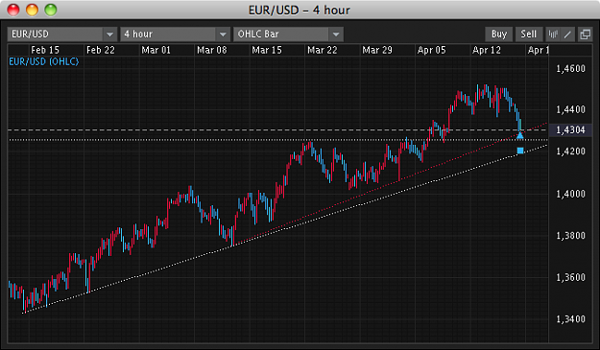Click the Mar 29 date label
This screenshot has height=350, width=600.
pos(377,50)
